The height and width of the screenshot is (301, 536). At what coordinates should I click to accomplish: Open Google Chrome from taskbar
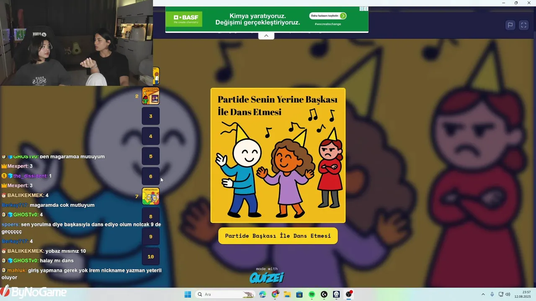point(275,294)
